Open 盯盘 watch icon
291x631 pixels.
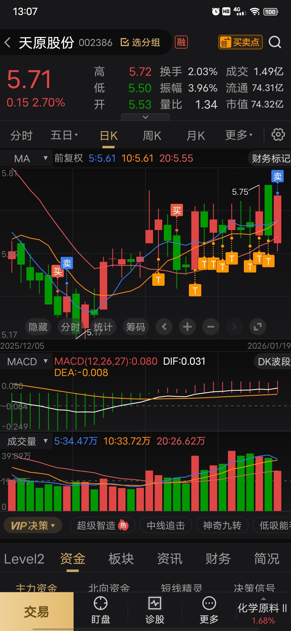pos(101,610)
